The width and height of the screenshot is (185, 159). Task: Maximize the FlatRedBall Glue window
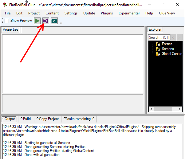(x=163, y=5)
